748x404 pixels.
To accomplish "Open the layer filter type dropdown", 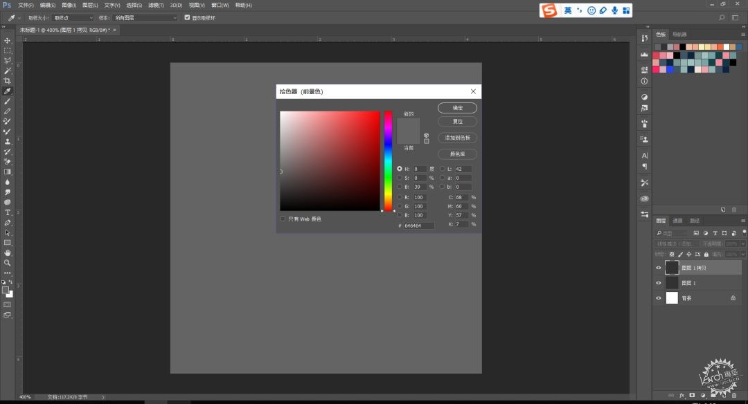I will [x=672, y=233].
